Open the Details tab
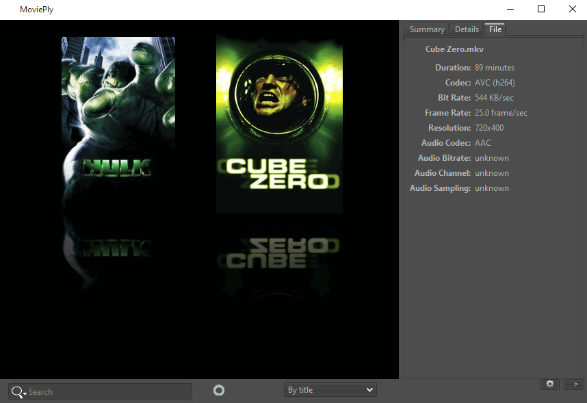The height and width of the screenshot is (403, 587). (x=467, y=29)
